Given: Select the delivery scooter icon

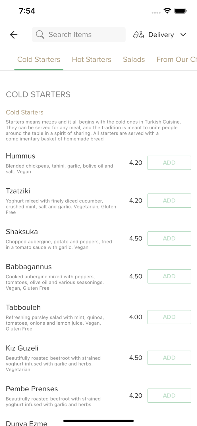Looking at the screenshot, I should [138, 35].
